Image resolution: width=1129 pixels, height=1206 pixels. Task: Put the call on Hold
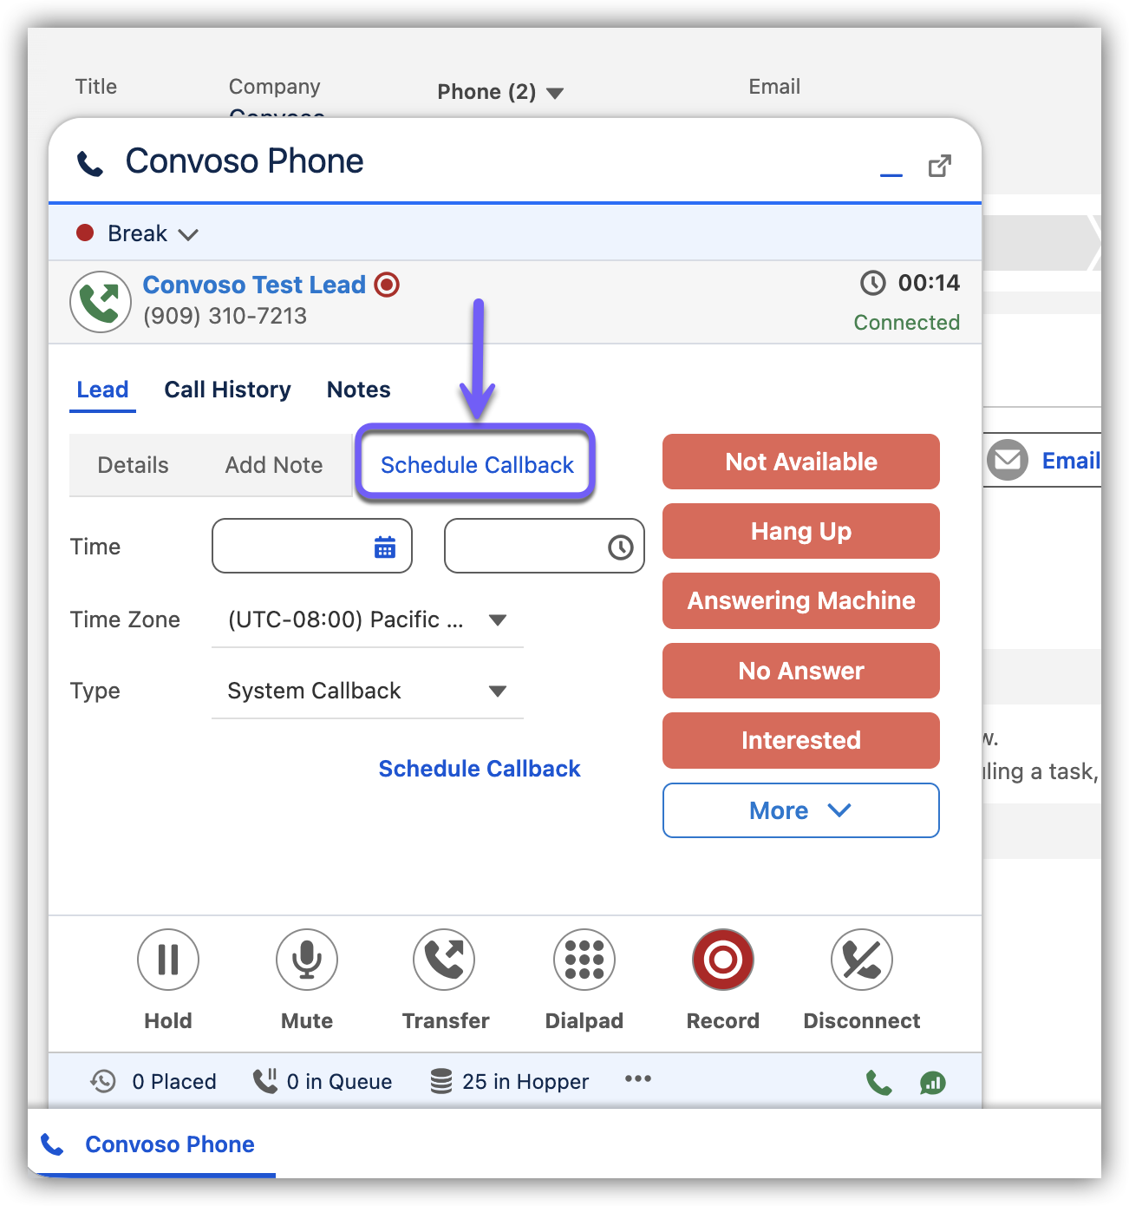click(x=168, y=960)
